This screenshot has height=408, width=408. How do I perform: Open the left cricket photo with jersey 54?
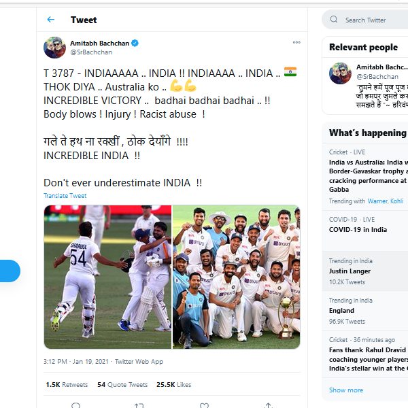click(107, 277)
